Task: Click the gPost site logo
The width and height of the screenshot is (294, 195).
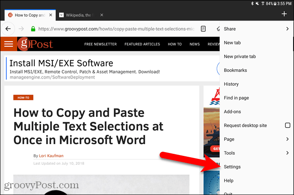Action: click(x=35, y=44)
